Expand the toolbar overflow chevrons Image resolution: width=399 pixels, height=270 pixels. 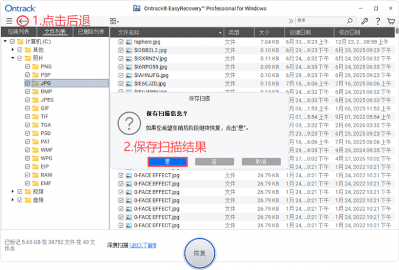click(x=291, y=21)
